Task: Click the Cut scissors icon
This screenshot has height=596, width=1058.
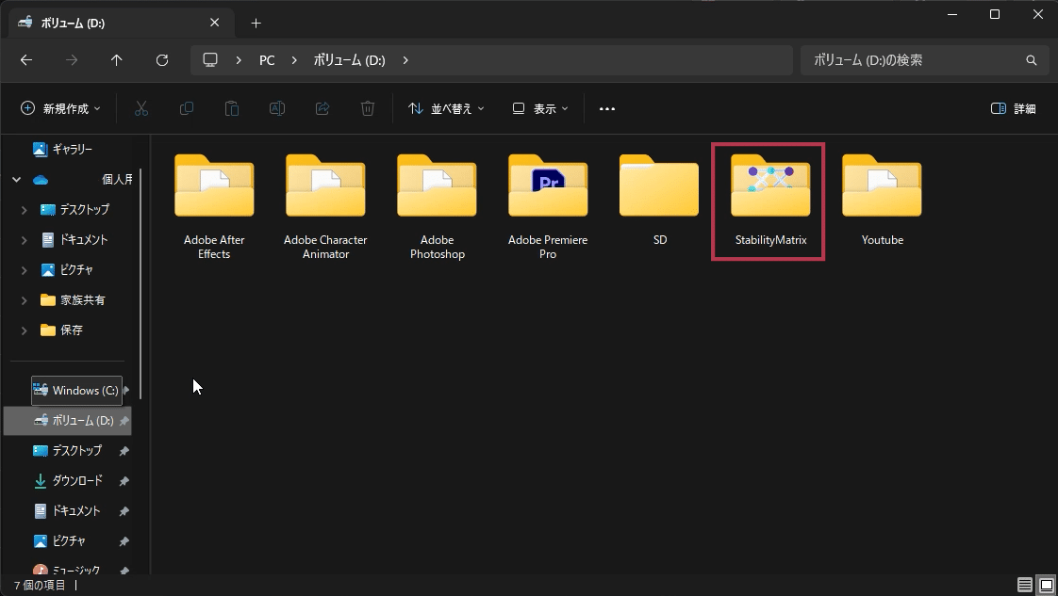Action: [x=141, y=108]
